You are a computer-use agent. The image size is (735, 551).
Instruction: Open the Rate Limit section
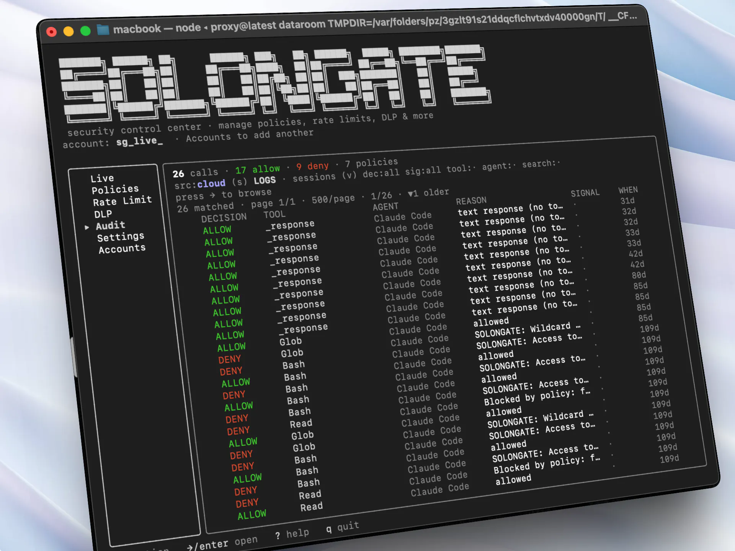tap(122, 201)
